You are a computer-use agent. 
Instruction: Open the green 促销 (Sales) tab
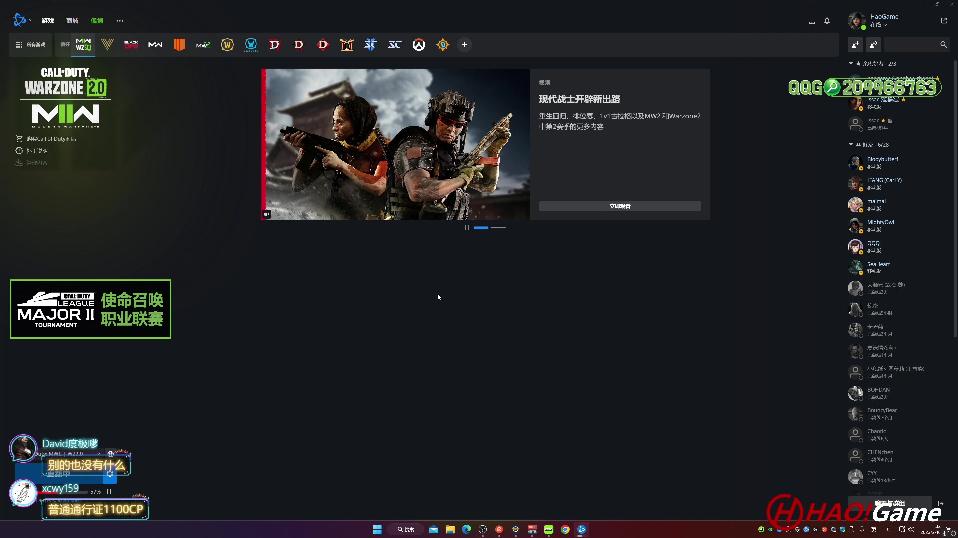click(x=97, y=21)
